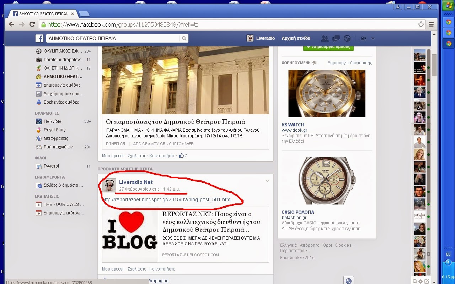Click Δημιουργία ομάδας in sidebar
455x284 pixels.
click(x=59, y=85)
